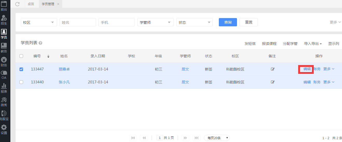342x142 pixels.
Task: Click the 姓名 column header in the table
Action: tap(64, 56)
